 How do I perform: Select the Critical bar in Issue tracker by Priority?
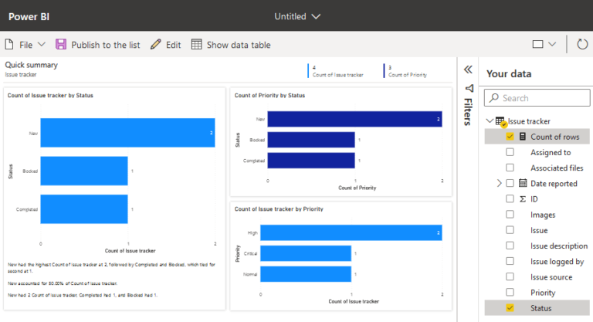[306, 253]
